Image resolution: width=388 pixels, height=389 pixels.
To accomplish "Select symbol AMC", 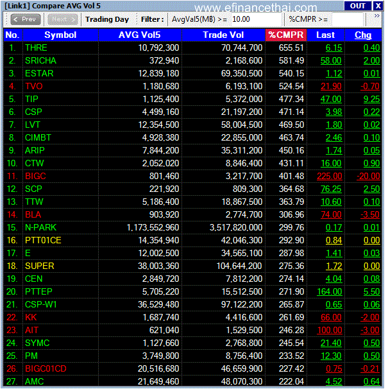I will [34, 381].
